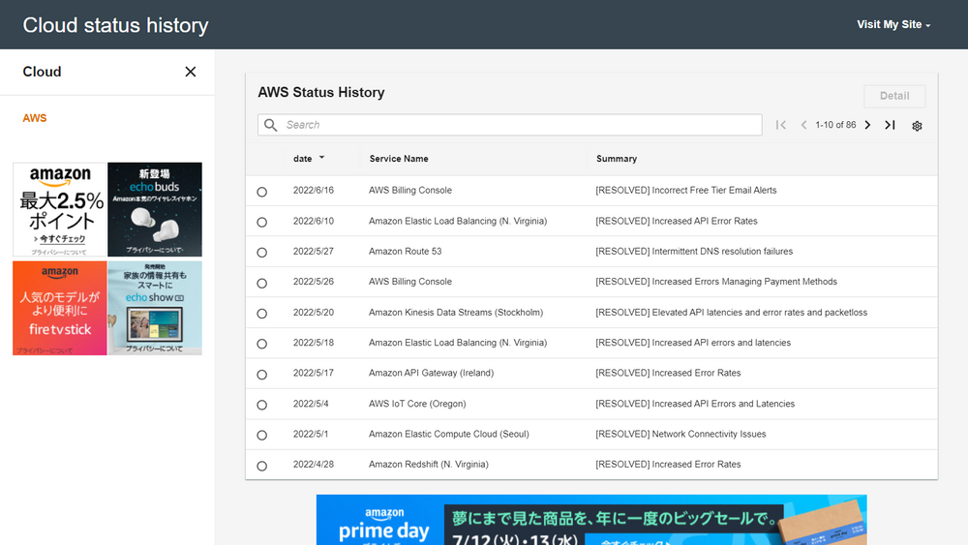Open the Visit My Site dropdown
The height and width of the screenshot is (545, 968).
point(892,24)
